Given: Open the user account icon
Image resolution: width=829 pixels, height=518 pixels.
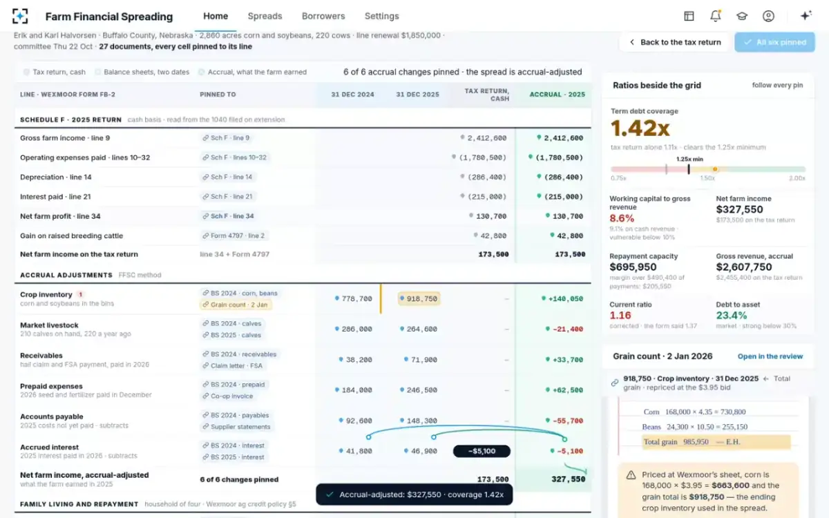Looking at the screenshot, I should (x=768, y=16).
